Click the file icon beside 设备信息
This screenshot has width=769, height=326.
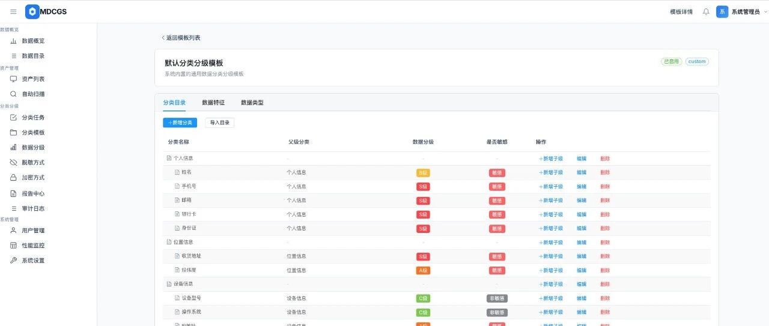(x=169, y=284)
